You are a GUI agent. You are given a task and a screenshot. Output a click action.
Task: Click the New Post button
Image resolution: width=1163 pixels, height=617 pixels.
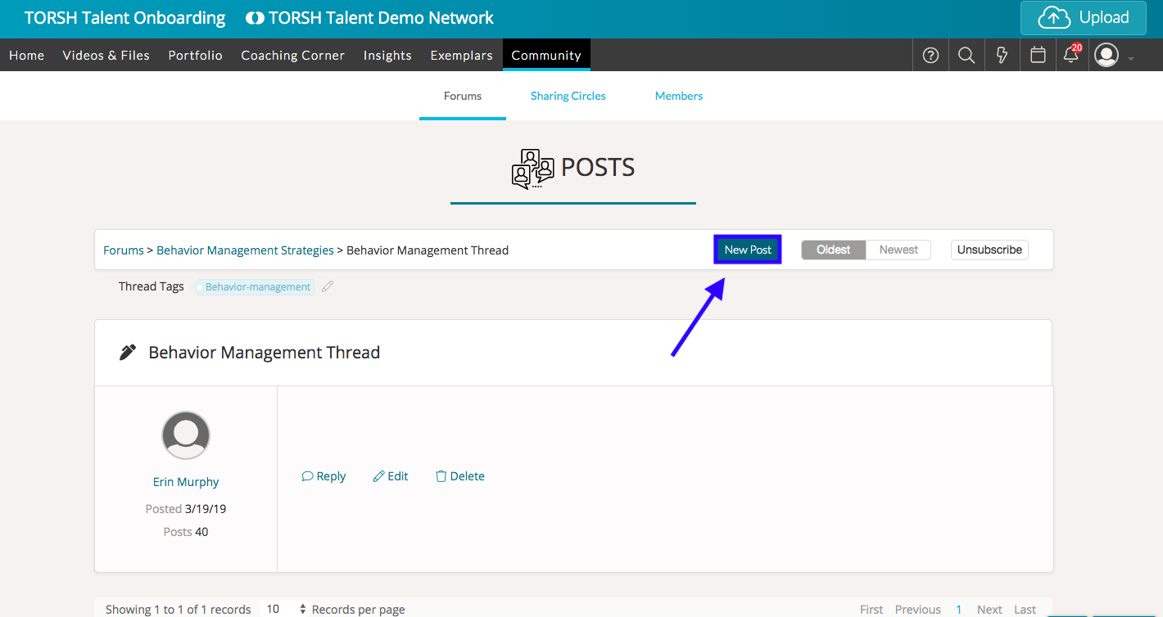coord(748,250)
